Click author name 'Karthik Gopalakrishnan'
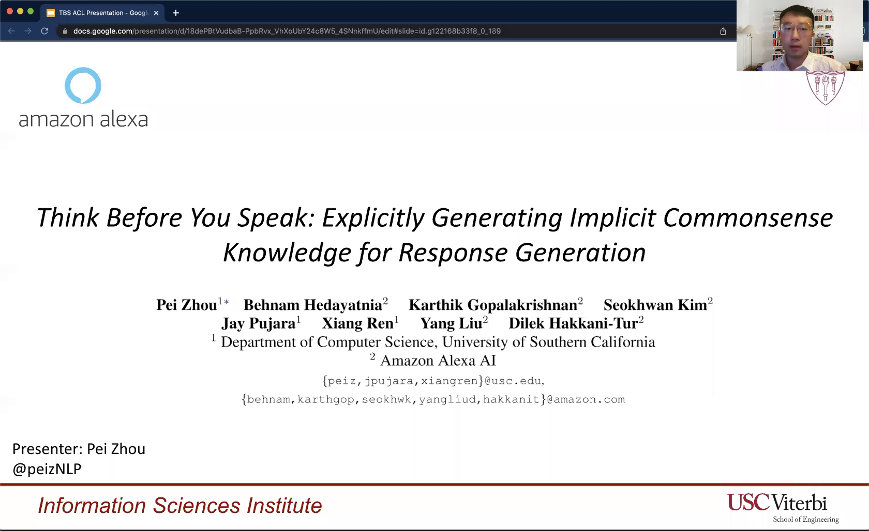The image size is (869, 531). (x=493, y=305)
